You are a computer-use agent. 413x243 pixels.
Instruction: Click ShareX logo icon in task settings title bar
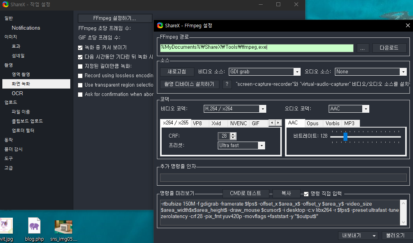click(5, 4)
